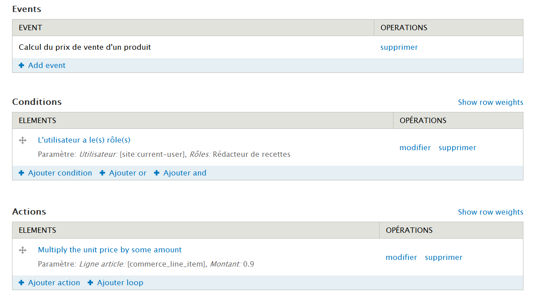This screenshot has width=535, height=295.
Task: Click the EVENT column header
Action: click(x=30, y=28)
